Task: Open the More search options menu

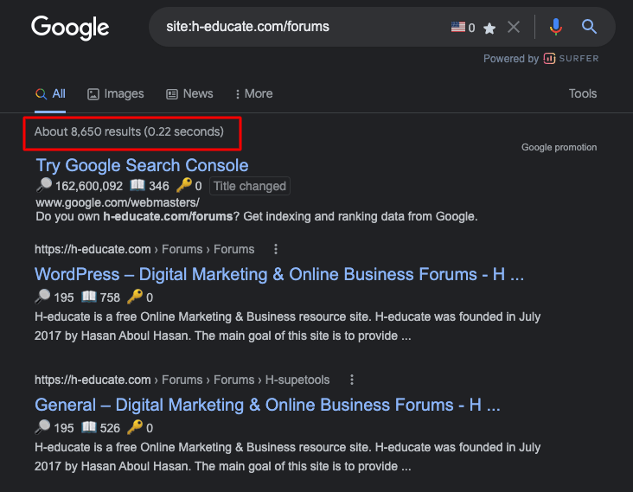Action: pyautogui.click(x=254, y=93)
